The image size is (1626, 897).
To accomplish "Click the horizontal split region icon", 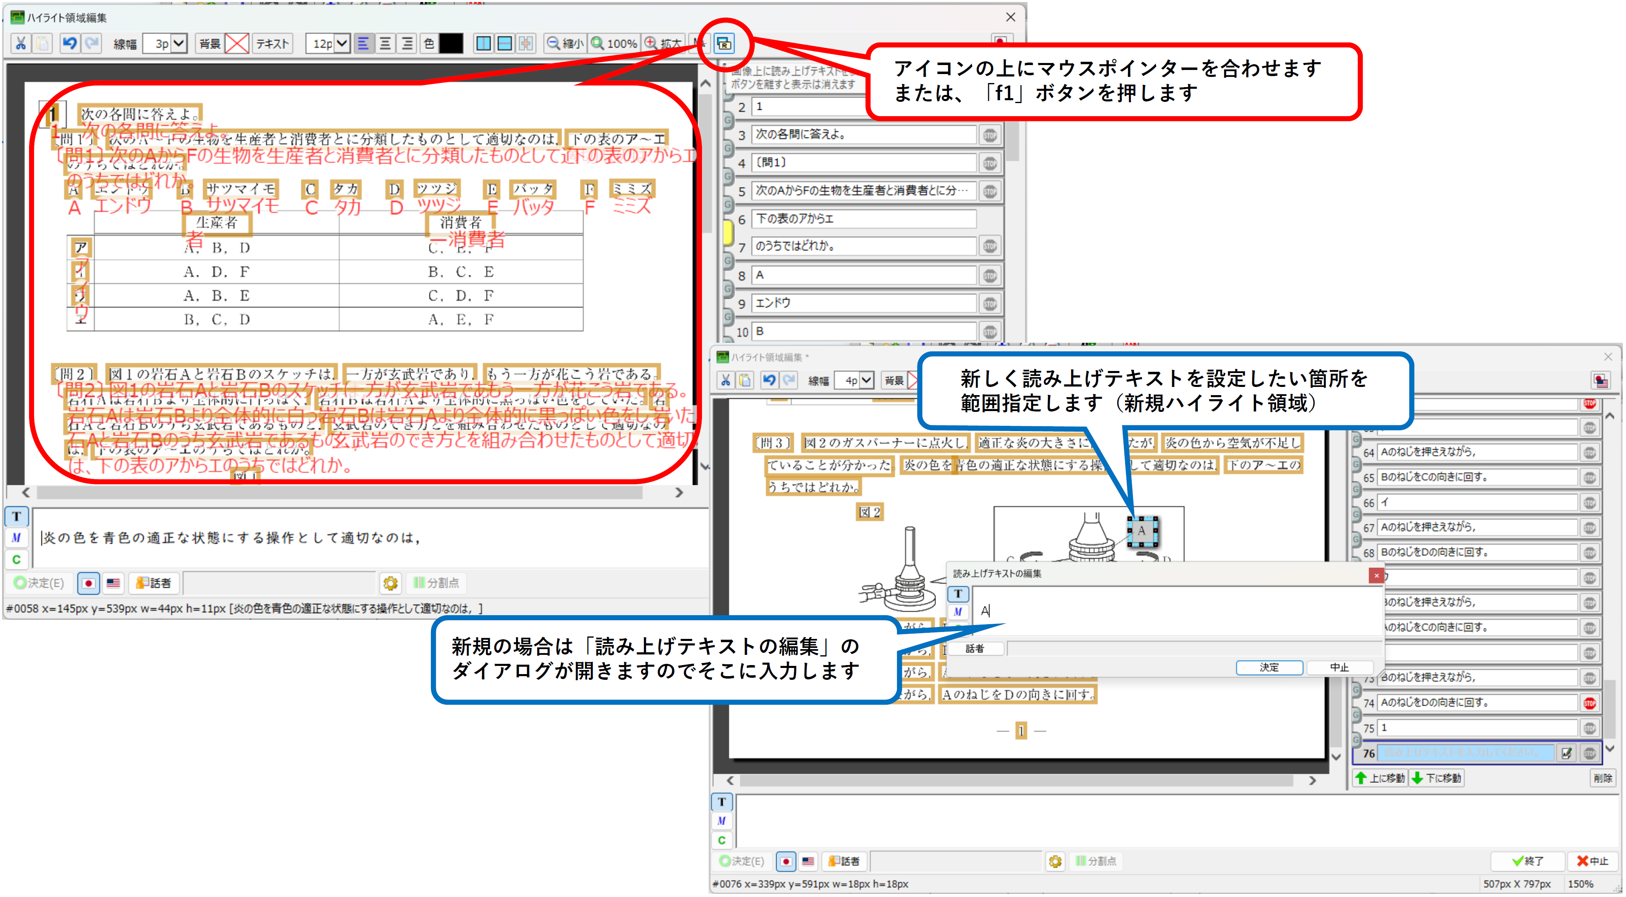I will pyautogui.click(x=505, y=44).
